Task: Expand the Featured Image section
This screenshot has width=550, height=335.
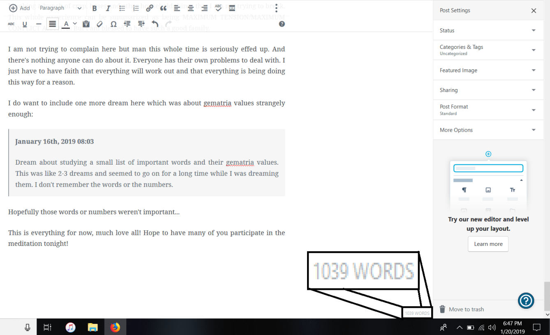Action: click(x=488, y=70)
